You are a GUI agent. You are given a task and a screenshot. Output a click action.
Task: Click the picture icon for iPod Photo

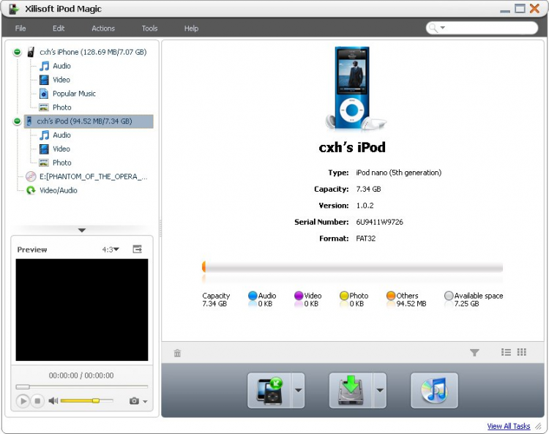point(44,162)
